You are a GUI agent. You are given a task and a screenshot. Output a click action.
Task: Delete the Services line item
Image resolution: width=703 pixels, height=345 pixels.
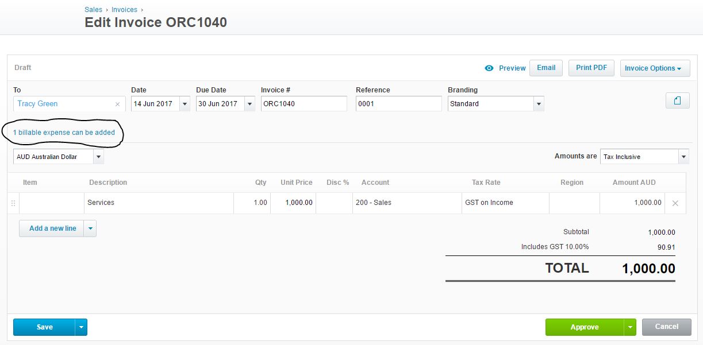[675, 203]
